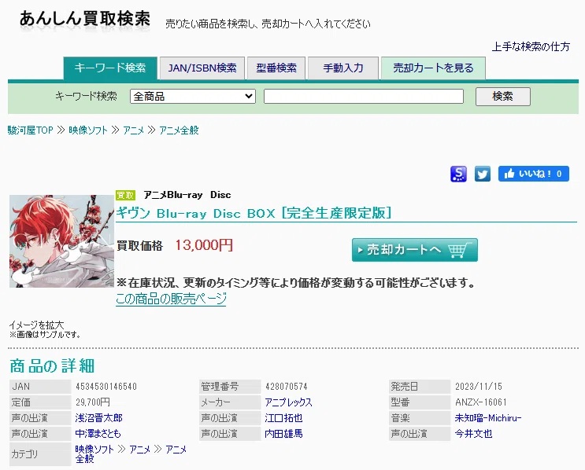The width and height of the screenshot is (585, 470).
Task: Switch to the 型番検索 tab
Action: pos(276,68)
